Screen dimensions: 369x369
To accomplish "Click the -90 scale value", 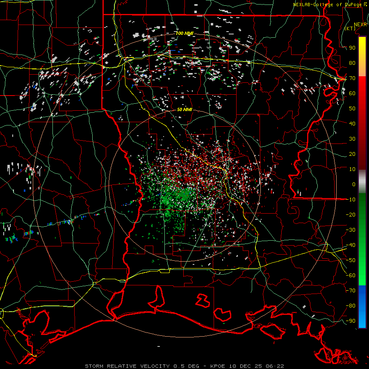I will (351, 321).
